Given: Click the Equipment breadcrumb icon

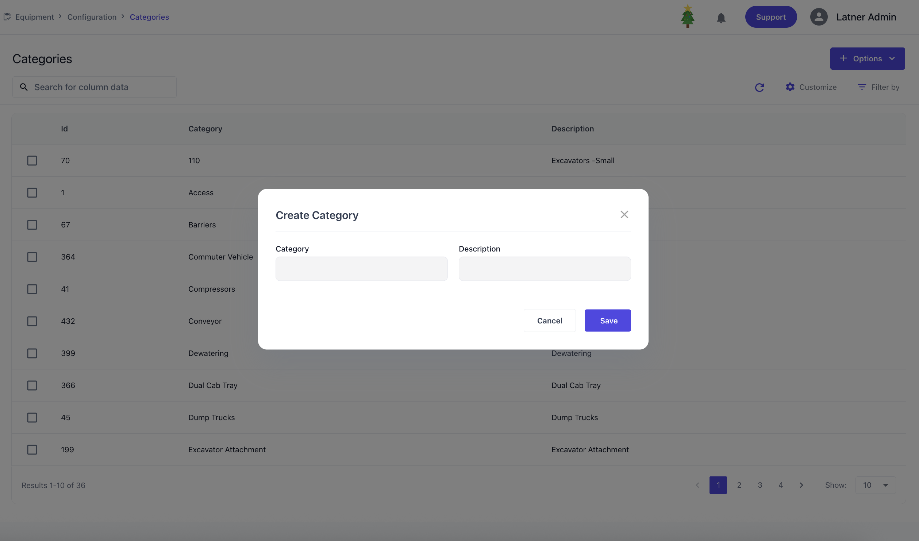Looking at the screenshot, I should [7, 17].
